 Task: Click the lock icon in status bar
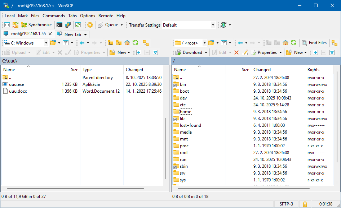pos(305,204)
